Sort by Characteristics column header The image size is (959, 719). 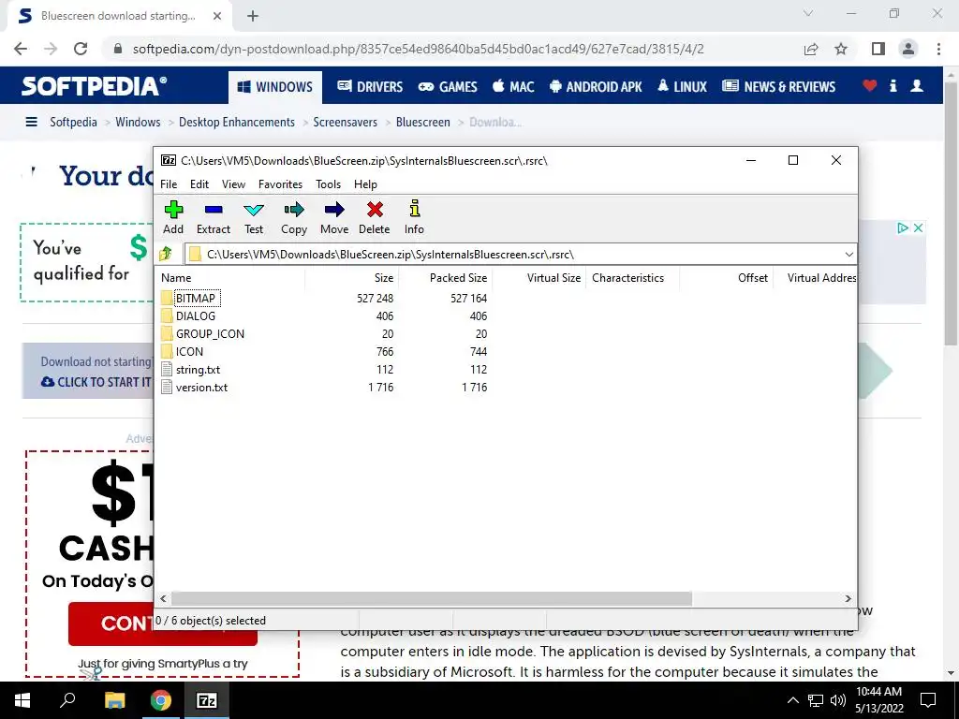point(632,277)
